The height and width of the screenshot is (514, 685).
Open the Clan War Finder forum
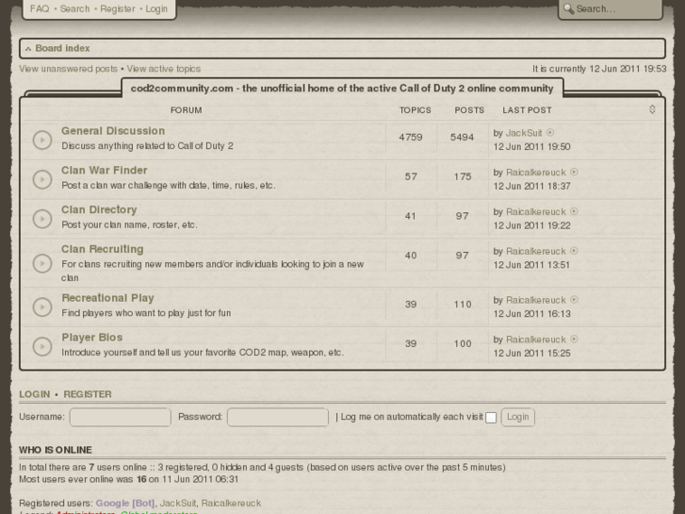(105, 170)
